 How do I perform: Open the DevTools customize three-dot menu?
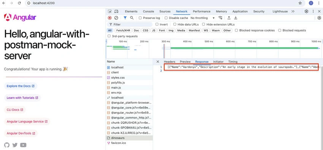313,11
